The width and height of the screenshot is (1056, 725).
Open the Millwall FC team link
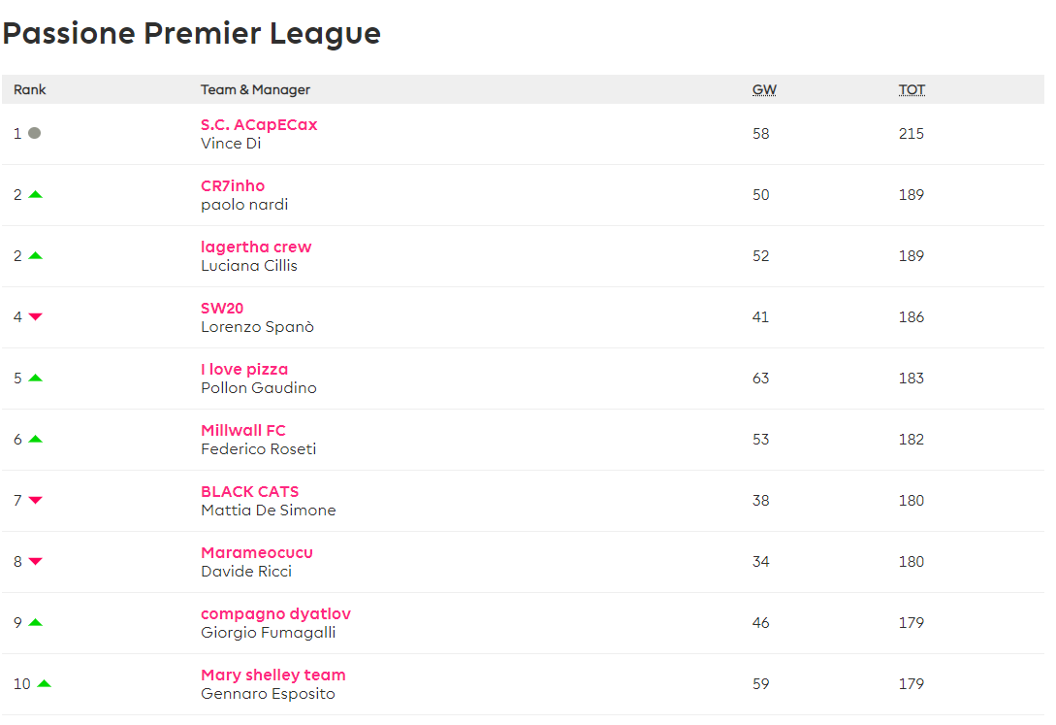[x=243, y=431]
